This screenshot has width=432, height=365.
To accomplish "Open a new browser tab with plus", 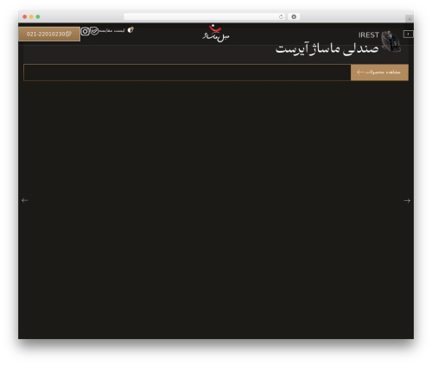I will click(410, 19).
